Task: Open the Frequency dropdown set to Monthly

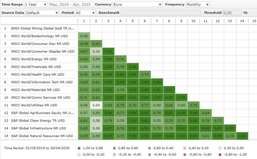Action: (x=197, y=5)
